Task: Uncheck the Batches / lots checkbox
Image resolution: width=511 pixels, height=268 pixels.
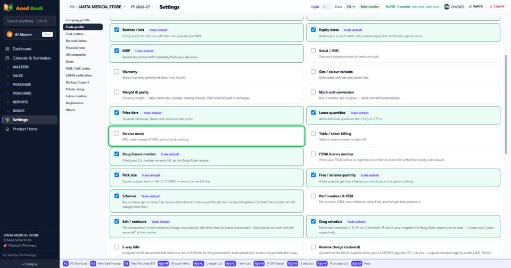Action: pos(117,30)
